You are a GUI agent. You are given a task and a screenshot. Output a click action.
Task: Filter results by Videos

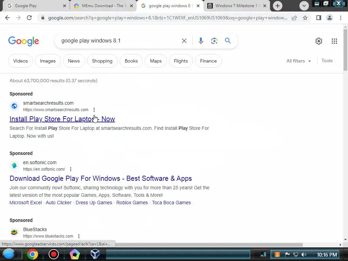coord(20,61)
